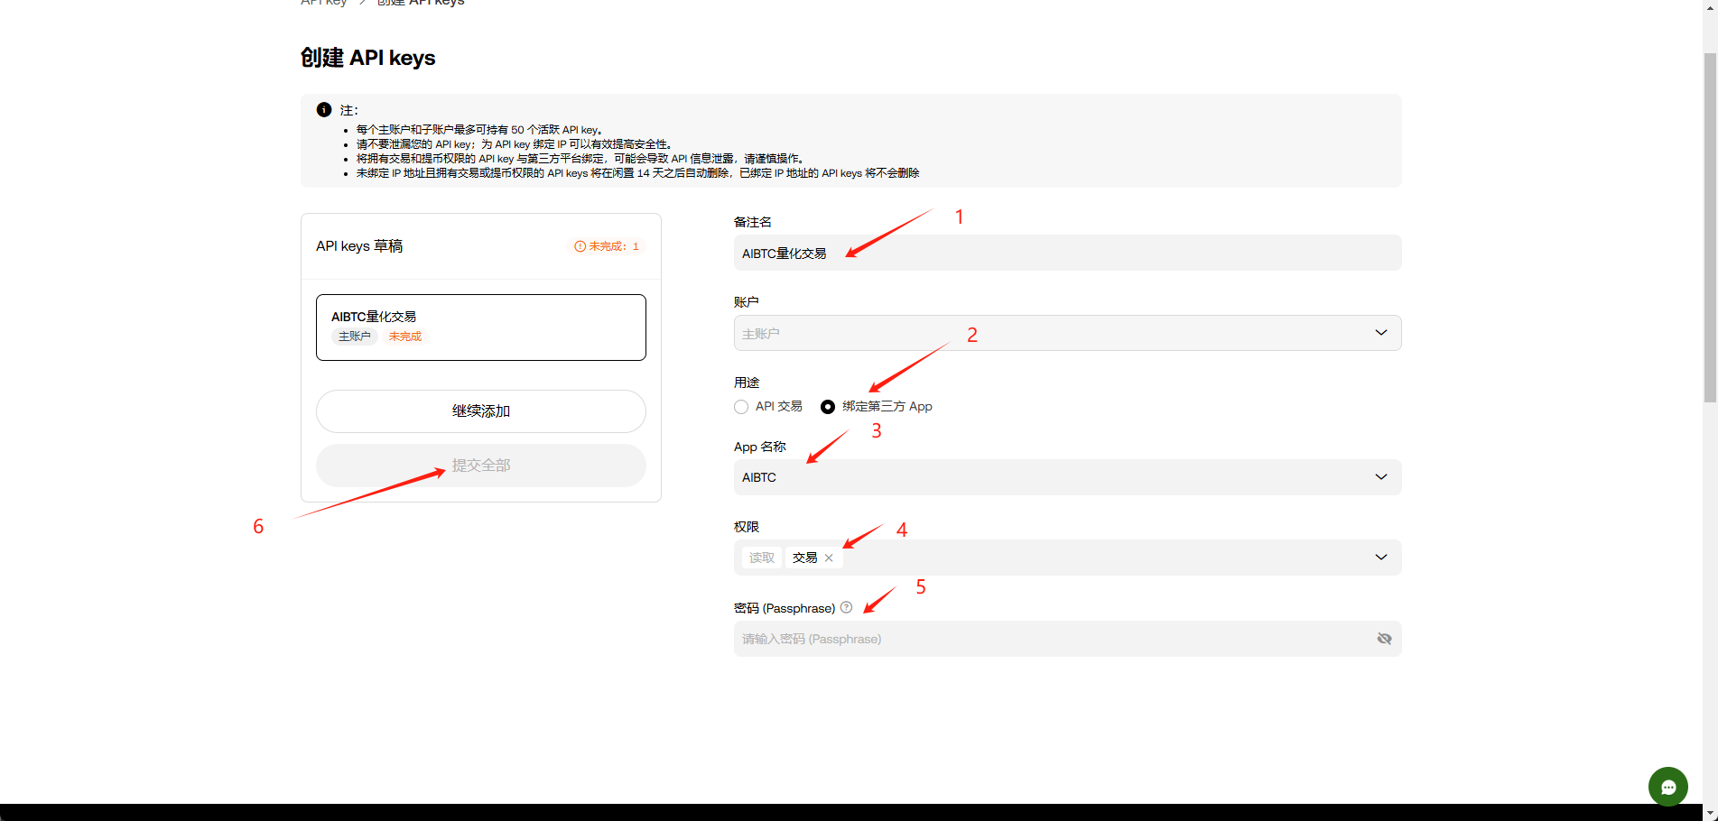
Task: Open the live chat support bubble
Action: [1667, 787]
